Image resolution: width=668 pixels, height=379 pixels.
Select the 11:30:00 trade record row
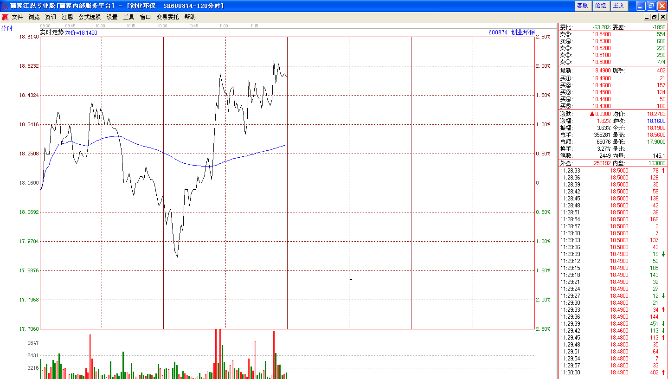tap(603, 373)
